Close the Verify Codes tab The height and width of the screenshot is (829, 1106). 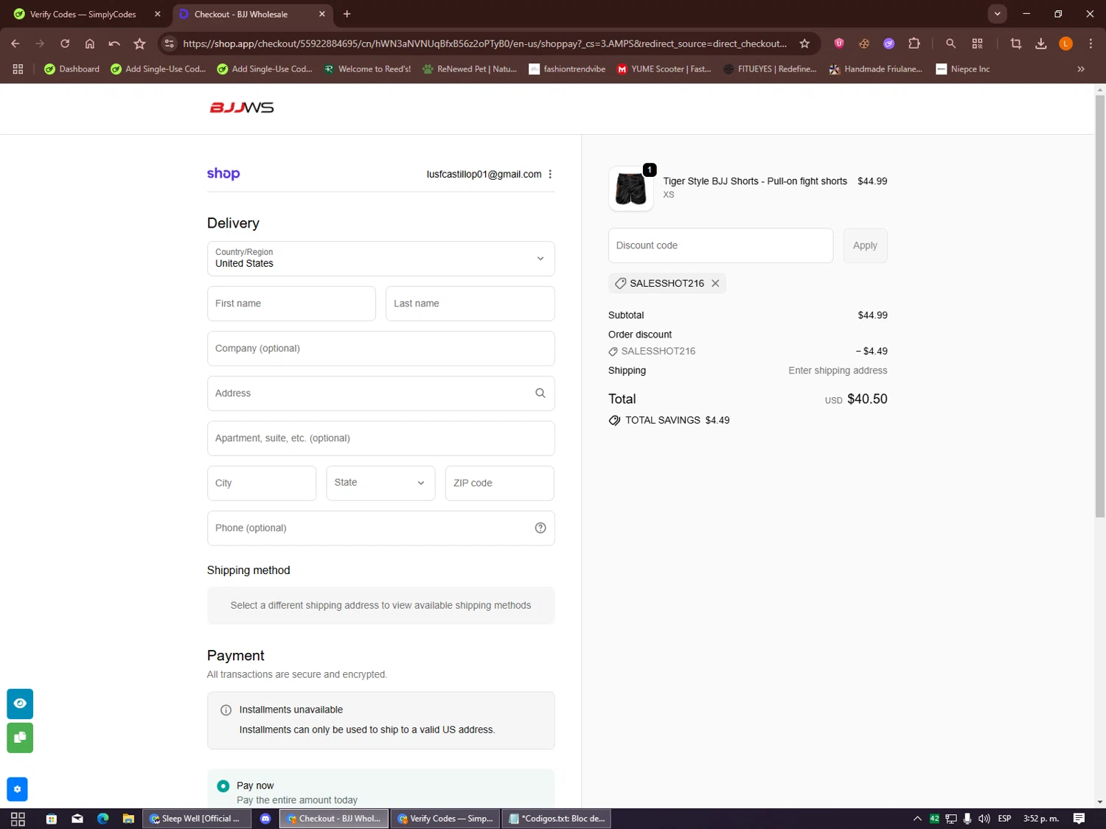tap(157, 14)
